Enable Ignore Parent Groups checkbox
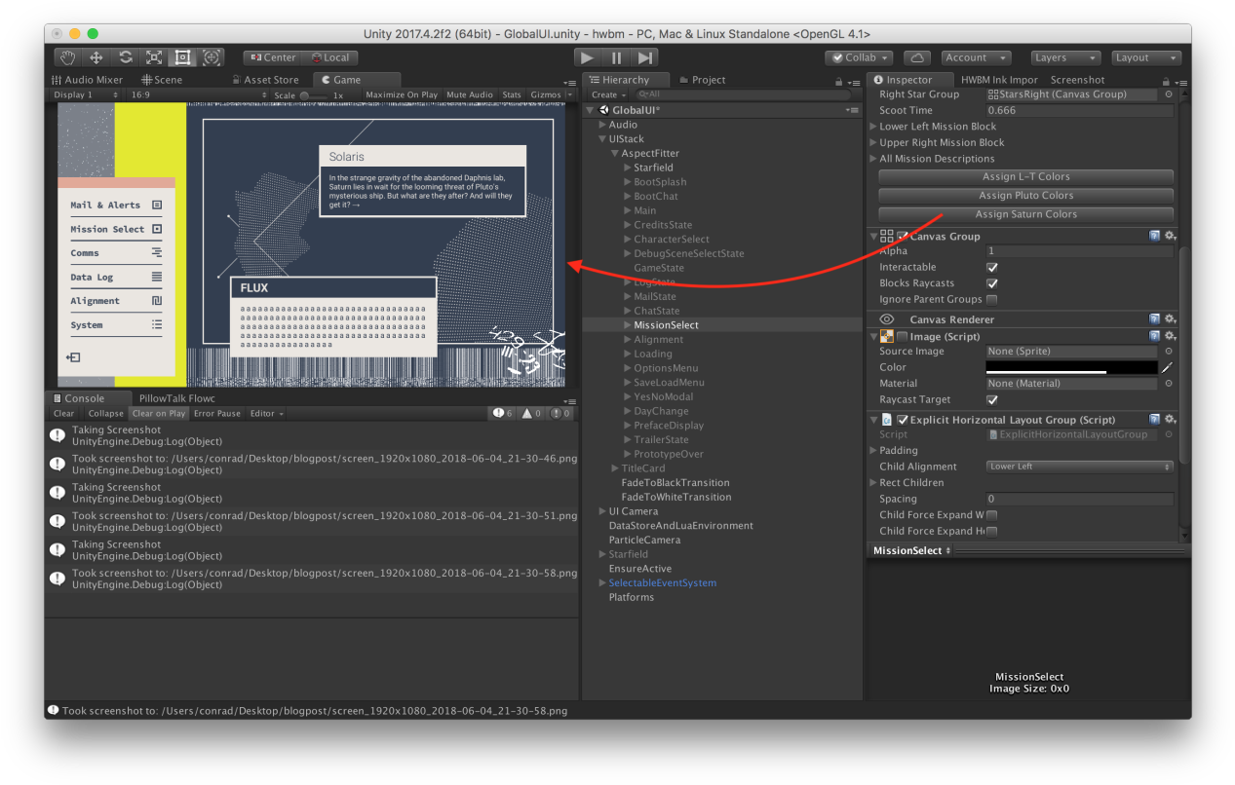 (992, 300)
